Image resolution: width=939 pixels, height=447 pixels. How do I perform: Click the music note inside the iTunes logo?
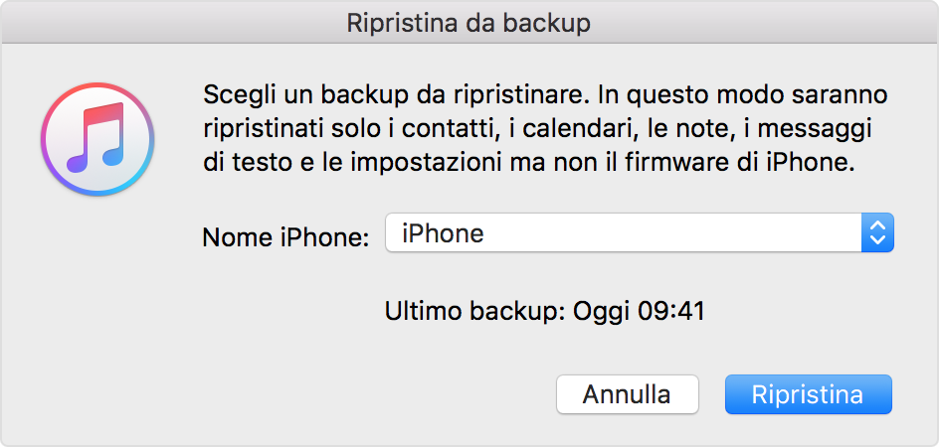(x=95, y=138)
